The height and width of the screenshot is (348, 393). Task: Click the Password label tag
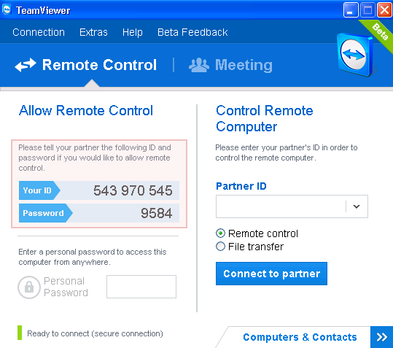pyautogui.click(x=45, y=213)
